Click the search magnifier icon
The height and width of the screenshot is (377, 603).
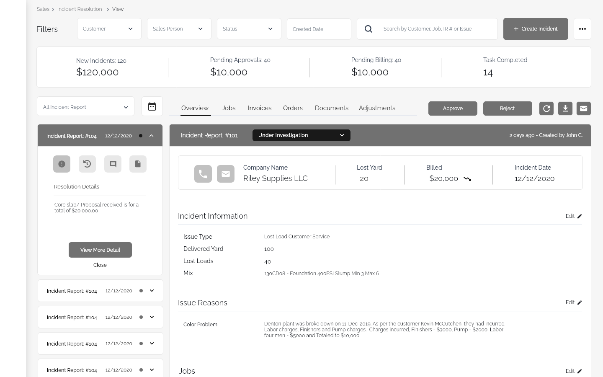[x=368, y=29]
